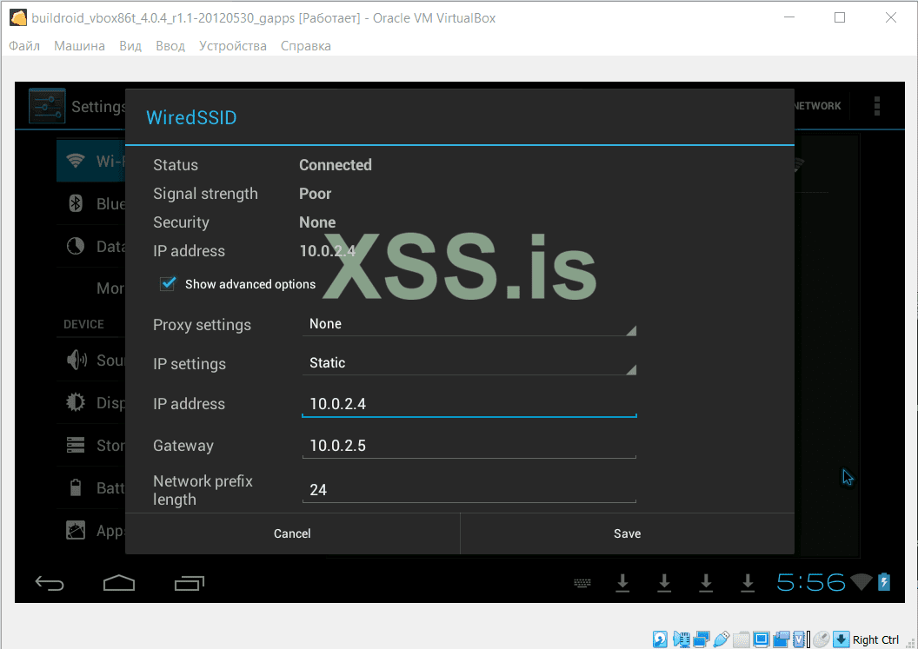Screen dimensions: 918x649
Task: Click VirtualBox network adapters status icon
Action: tap(702, 639)
